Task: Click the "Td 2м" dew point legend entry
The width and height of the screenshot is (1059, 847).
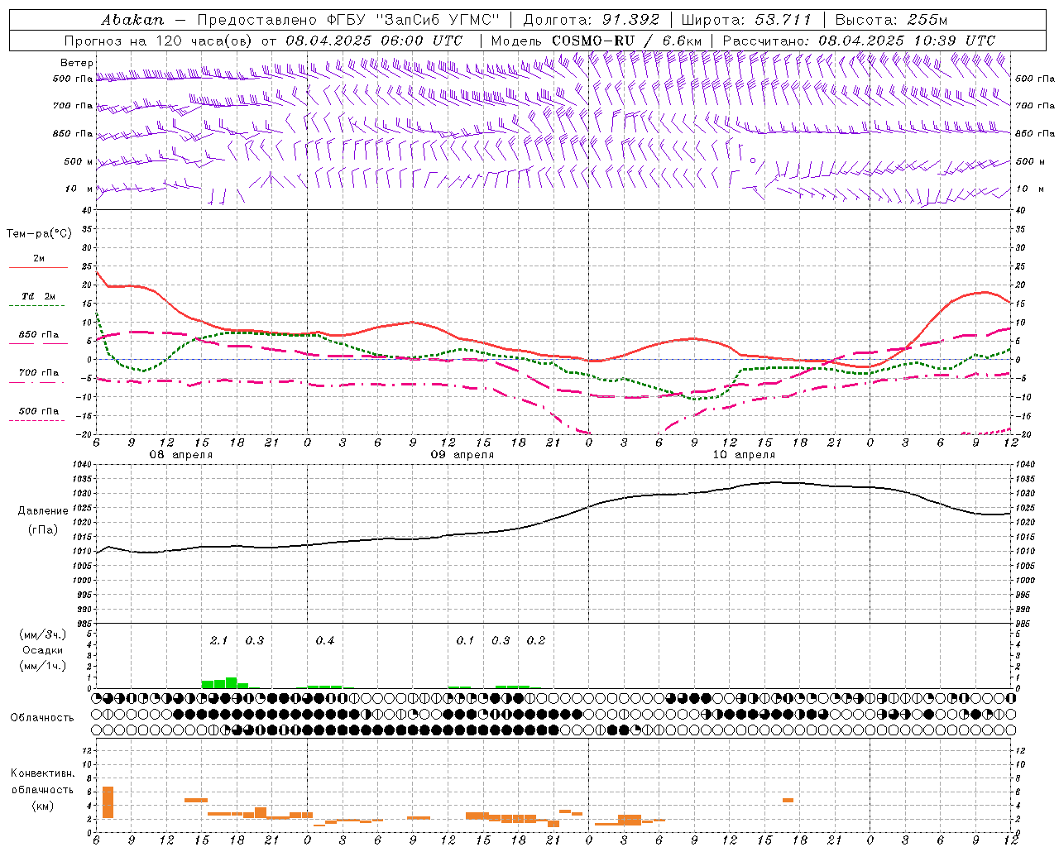Action: 39,296
